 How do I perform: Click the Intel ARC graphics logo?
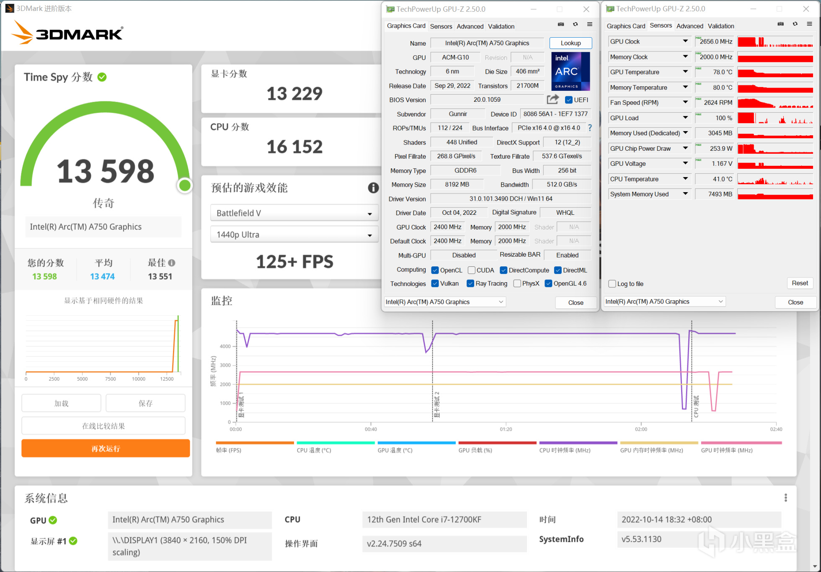(x=570, y=71)
